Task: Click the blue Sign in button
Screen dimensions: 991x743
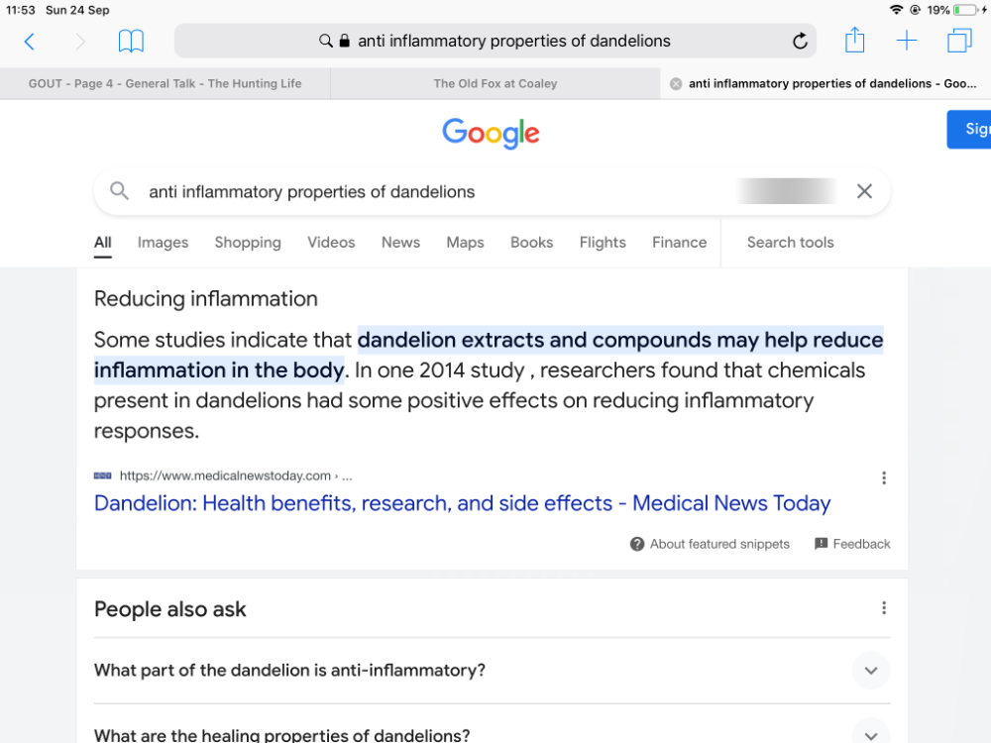Action: coord(969,130)
